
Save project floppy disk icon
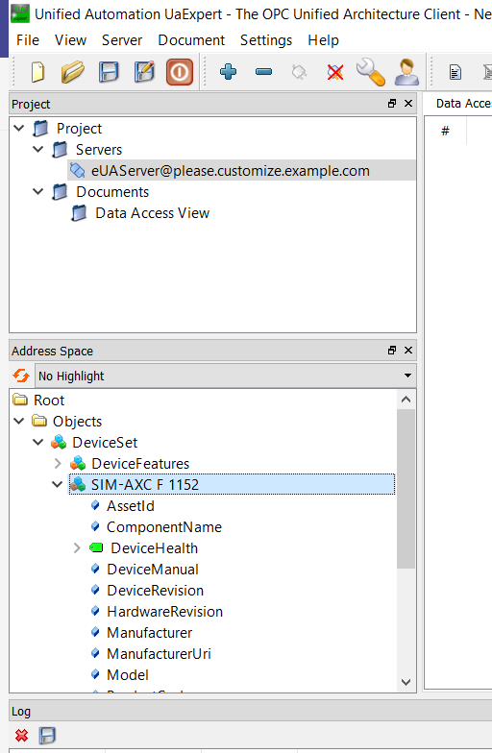point(109,73)
